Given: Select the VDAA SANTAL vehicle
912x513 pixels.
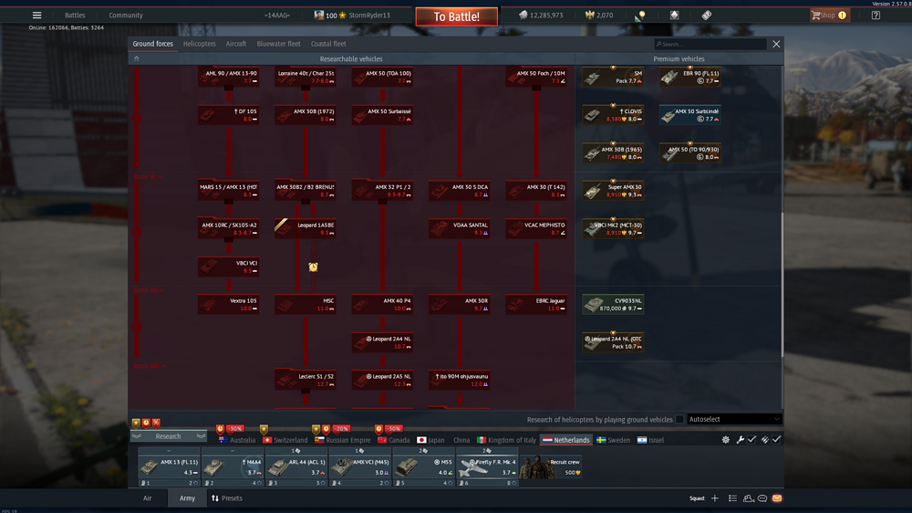Looking at the screenshot, I should coord(460,228).
